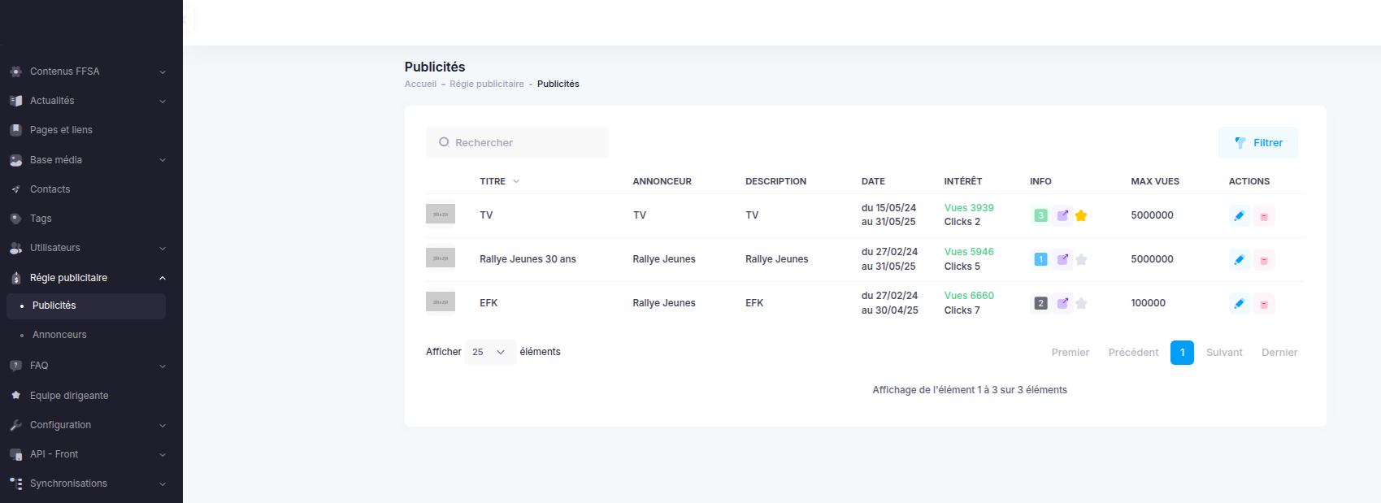
Task: Click the FAQ sidebar icon
Action: pyautogui.click(x=15, y=366)
